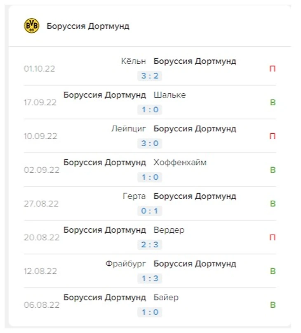Screen dimensions: 301x333
Task: Select the Герта team name
Action: point(134,196)
